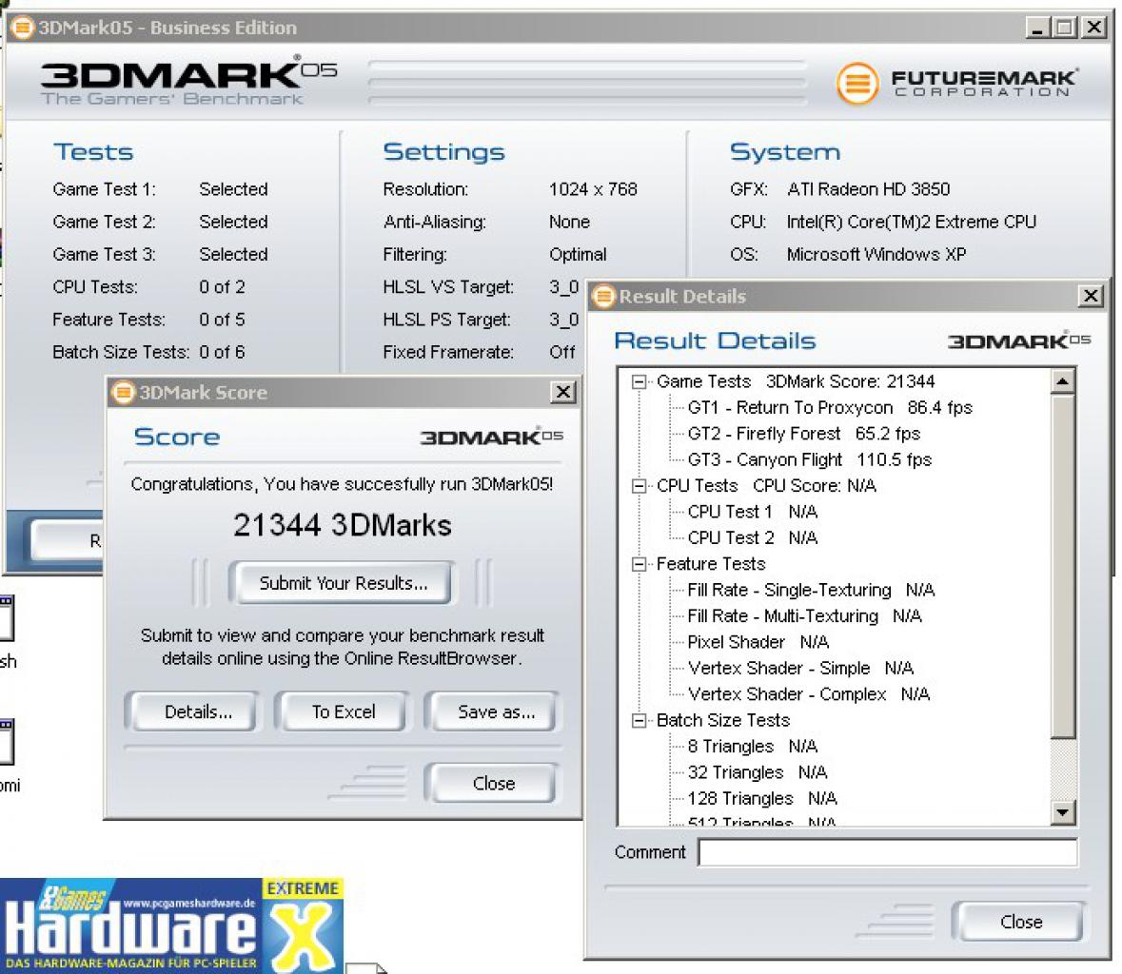Select 32 Triangles row
Image resolution: width=1122 pixels, height=974 pixels.
click(758, 772)
